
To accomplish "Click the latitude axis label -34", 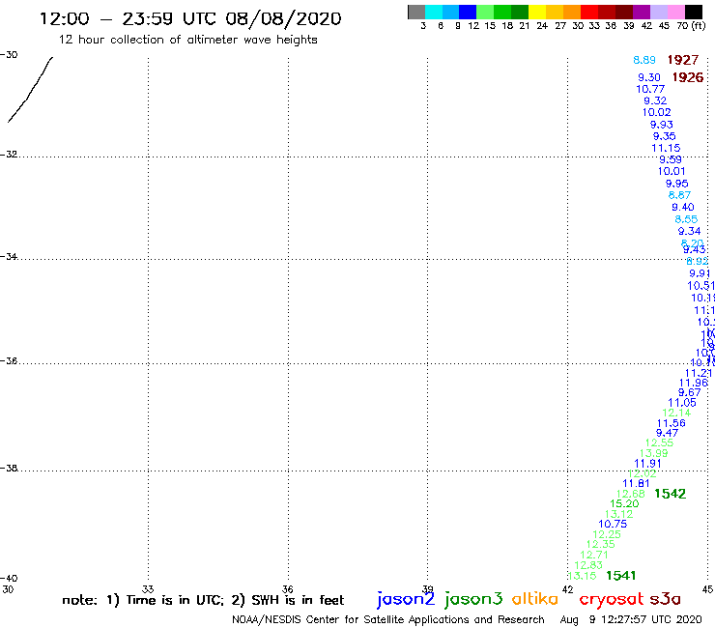I will tap(9, 256).
